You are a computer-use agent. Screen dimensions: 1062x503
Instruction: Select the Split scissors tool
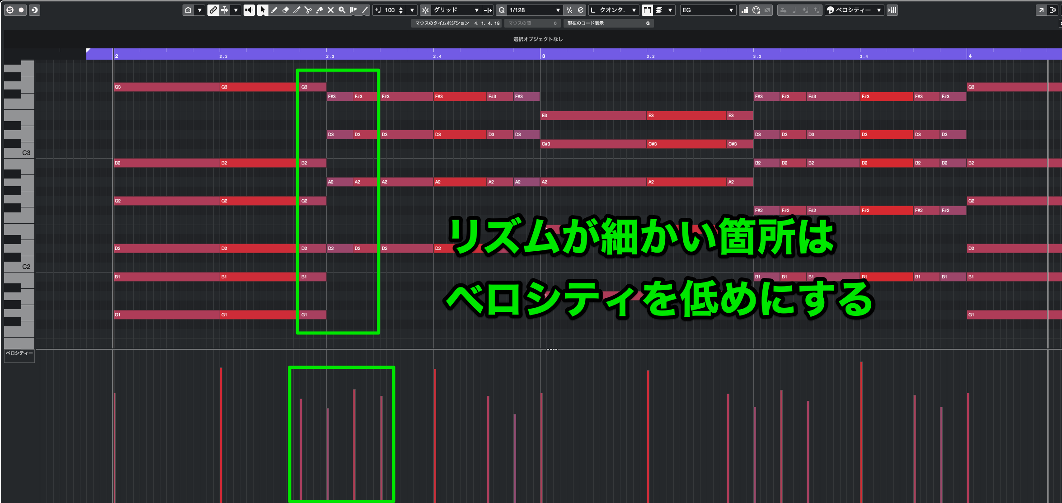(308, 10)
